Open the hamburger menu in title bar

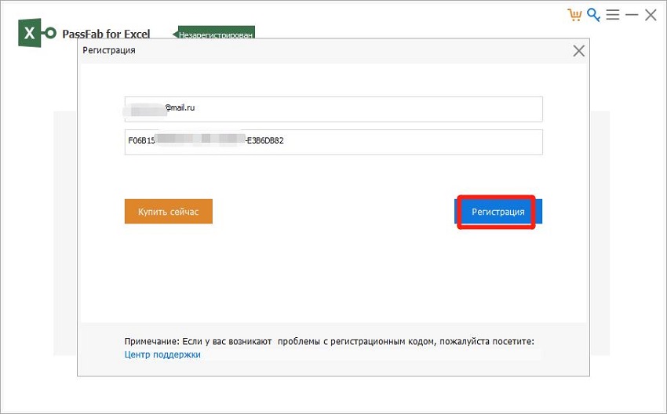pyautogui.click(x=613, y=15)
